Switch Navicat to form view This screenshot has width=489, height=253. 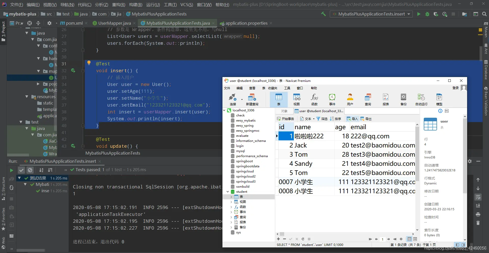415,239
